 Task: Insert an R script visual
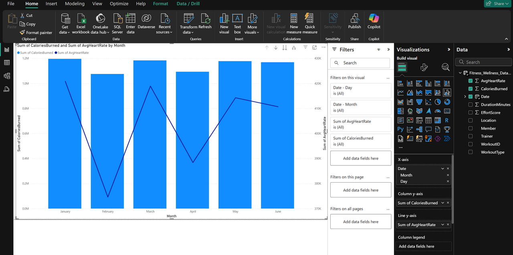pos(447,120)
